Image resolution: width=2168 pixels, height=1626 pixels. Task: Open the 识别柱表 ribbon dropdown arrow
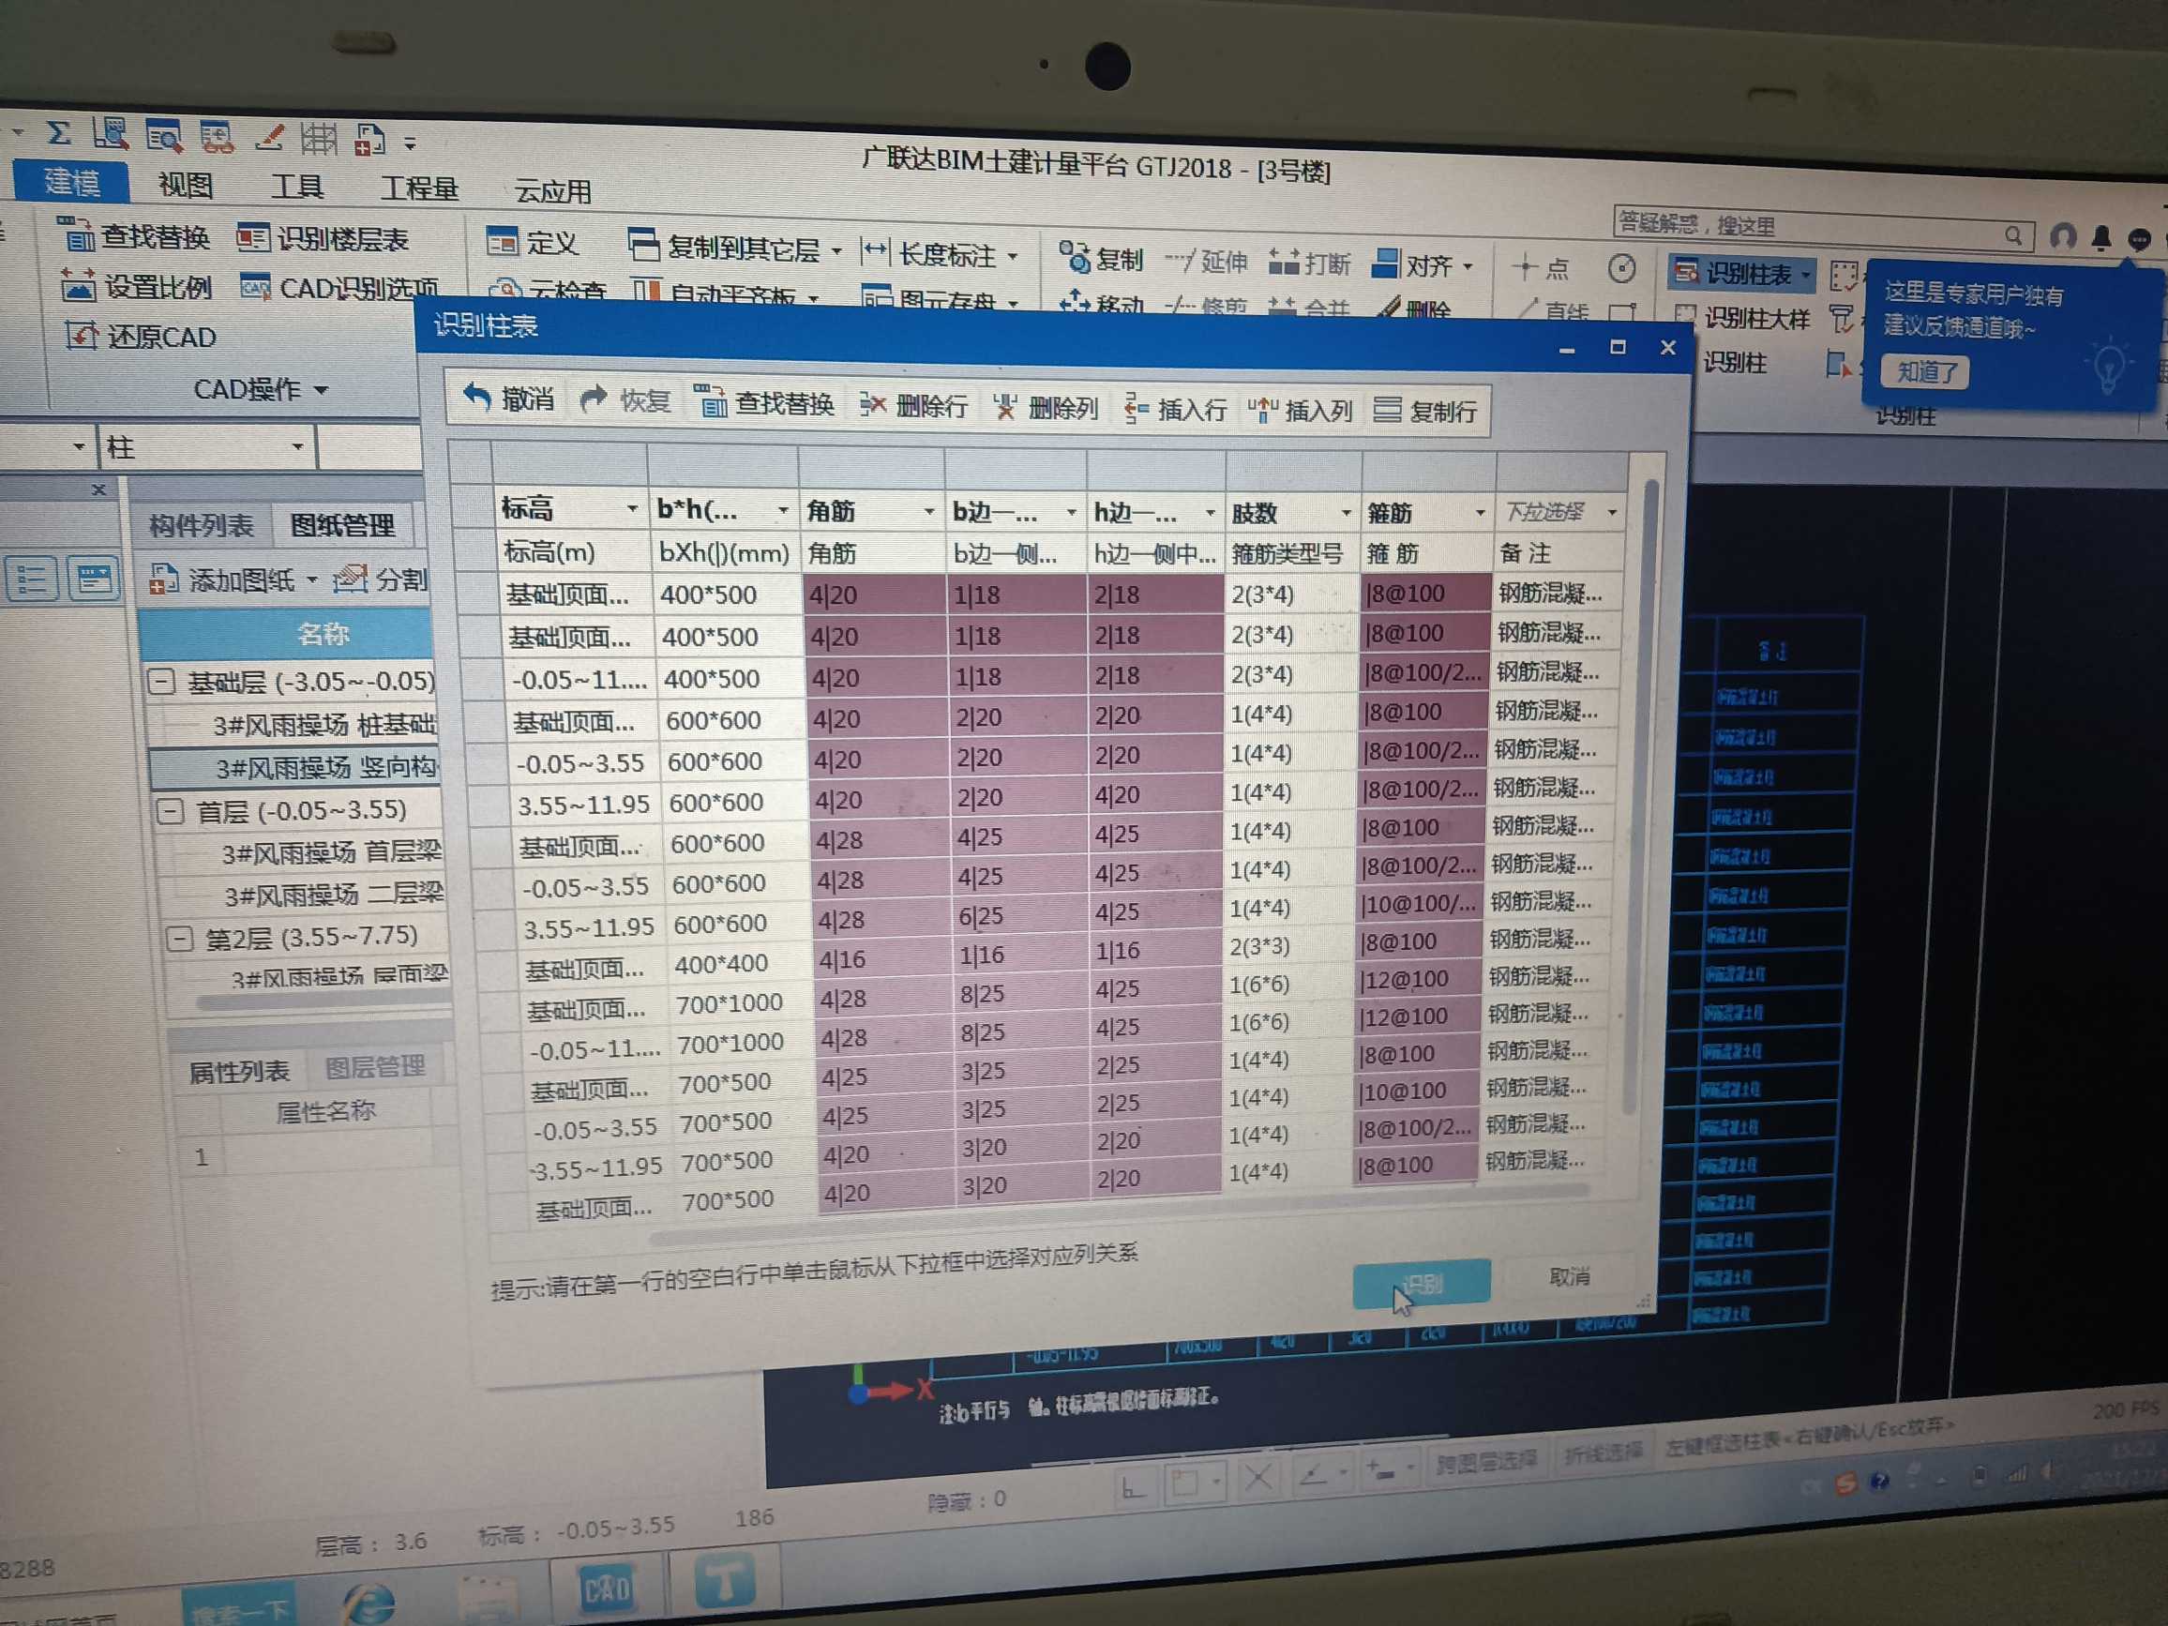(x=1805, y=276)
